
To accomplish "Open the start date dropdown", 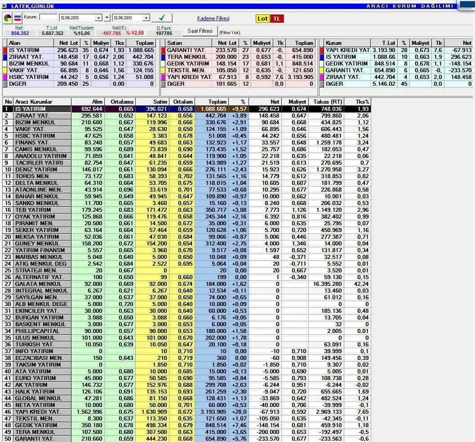I will (x=98, y=18).
